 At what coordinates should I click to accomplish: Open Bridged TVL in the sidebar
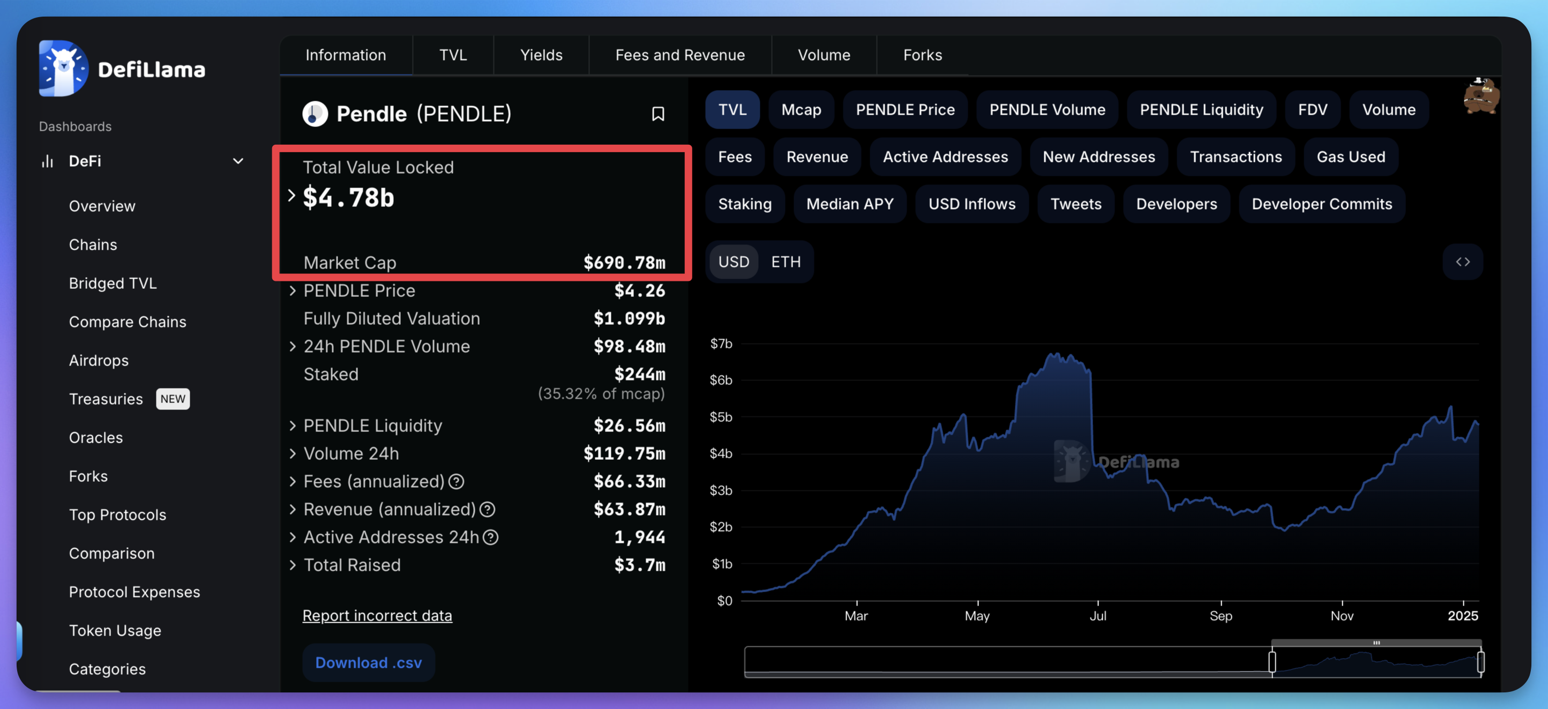point(113,283)
